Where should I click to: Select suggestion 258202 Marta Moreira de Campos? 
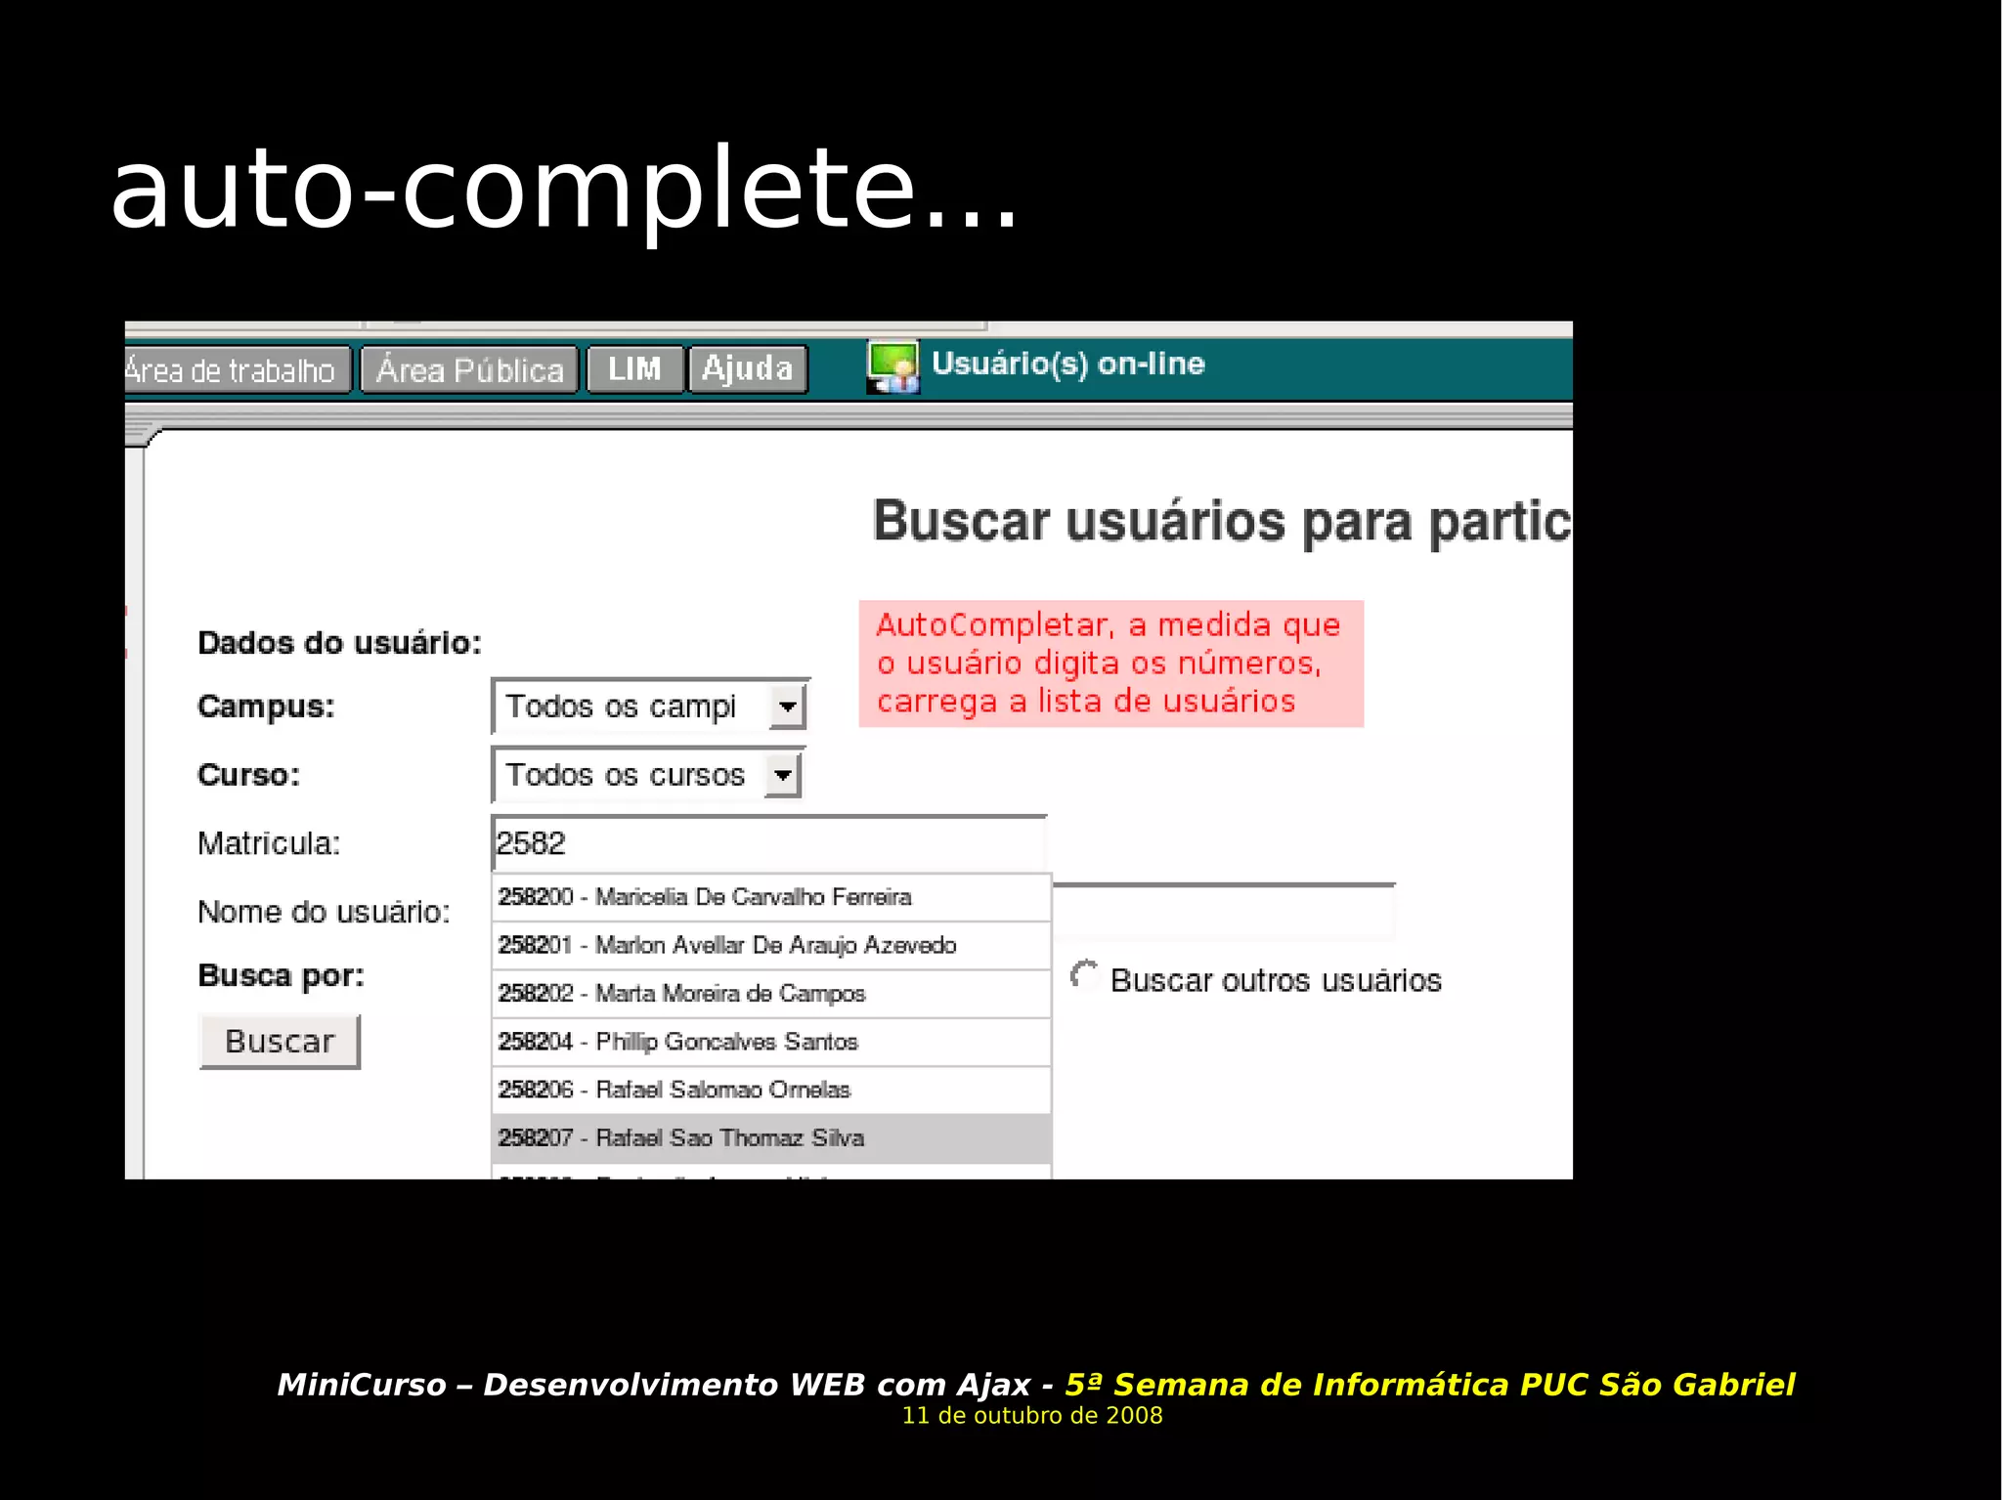click(x=771, y=994)
